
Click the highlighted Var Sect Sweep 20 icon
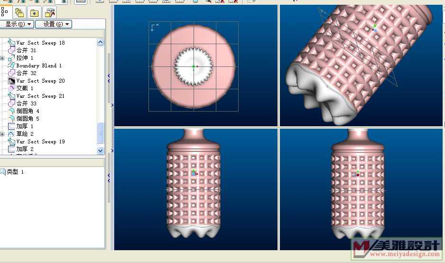tap(11, 81)
